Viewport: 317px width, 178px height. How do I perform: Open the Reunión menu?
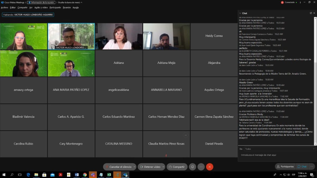pos(67,7)
